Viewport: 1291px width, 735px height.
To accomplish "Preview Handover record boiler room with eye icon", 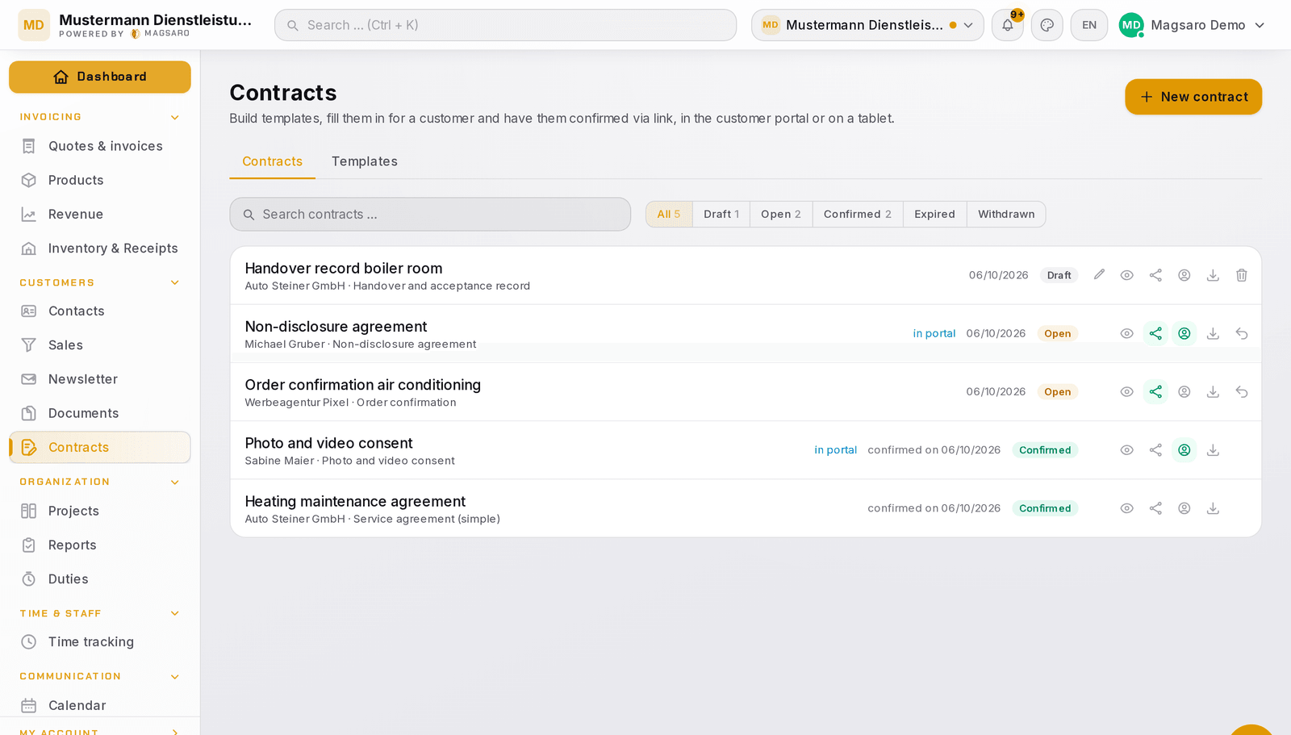I will click(x=1127, y=275).
